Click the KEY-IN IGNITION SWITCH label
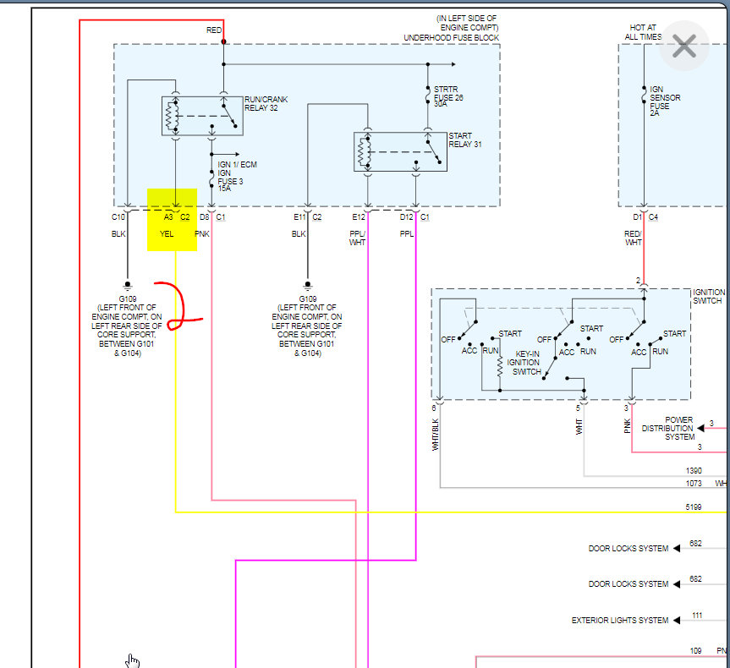This screenshot has height=668, width=730. (524, 363)
